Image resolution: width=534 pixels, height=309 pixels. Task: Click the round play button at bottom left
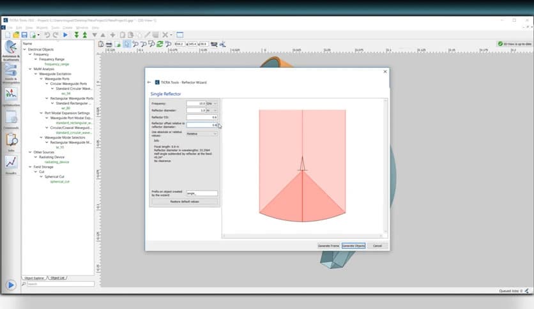11,285
